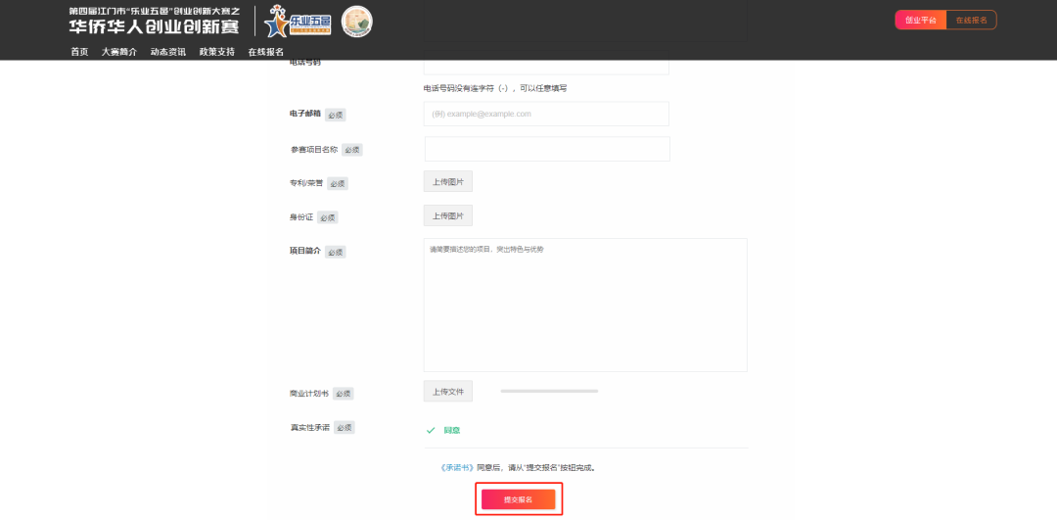Click the outlined 在线报名 button at top right
This screenshot has height=520, width=1057.
971,20
